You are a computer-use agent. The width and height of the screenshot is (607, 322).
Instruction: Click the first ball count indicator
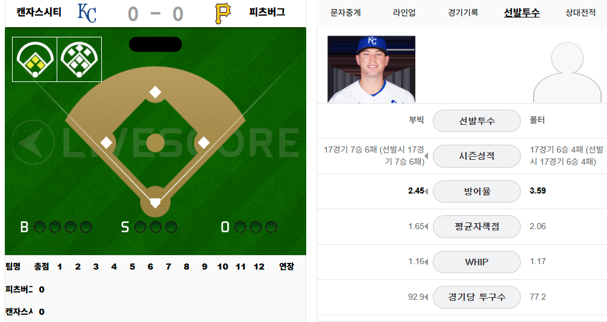40,227
